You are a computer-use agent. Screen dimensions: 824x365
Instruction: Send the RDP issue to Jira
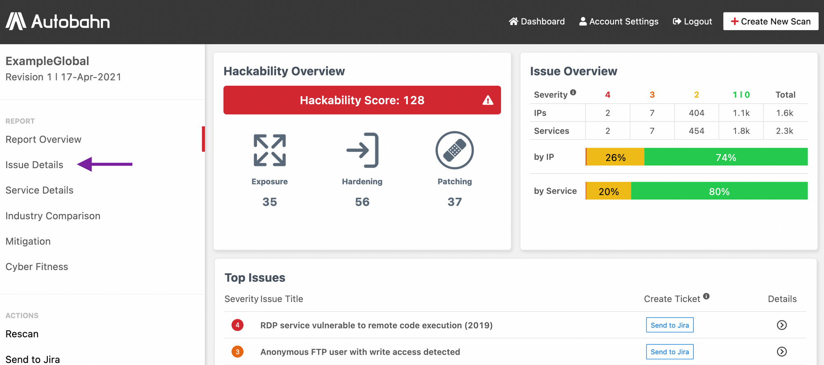pos(669,325)
